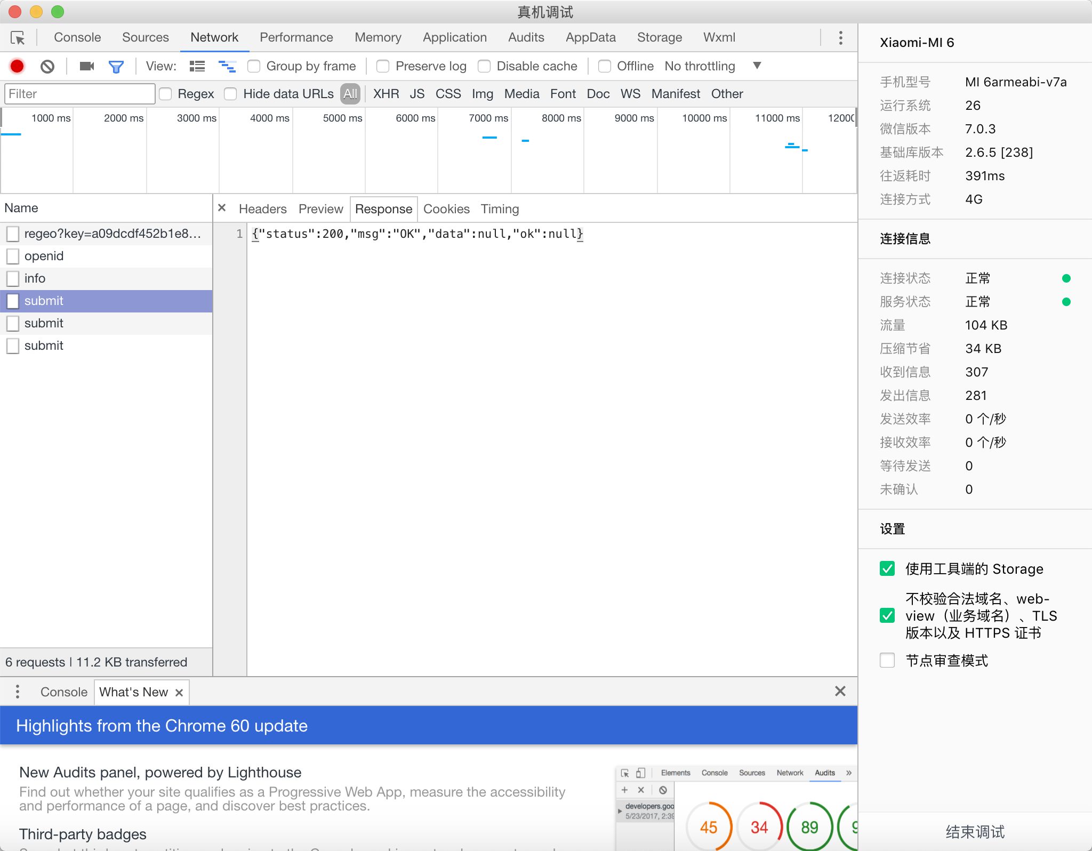Toggle the blue filter funnel icon
This screenshot has width=1092, height=851.
click(x=116, y=66)
